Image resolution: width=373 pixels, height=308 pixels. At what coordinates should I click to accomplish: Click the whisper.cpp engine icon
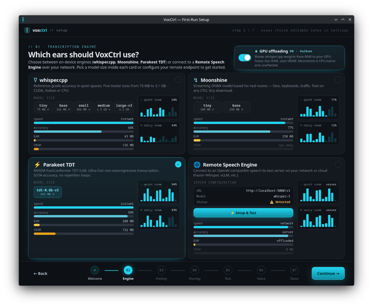(x=36, y=80)
